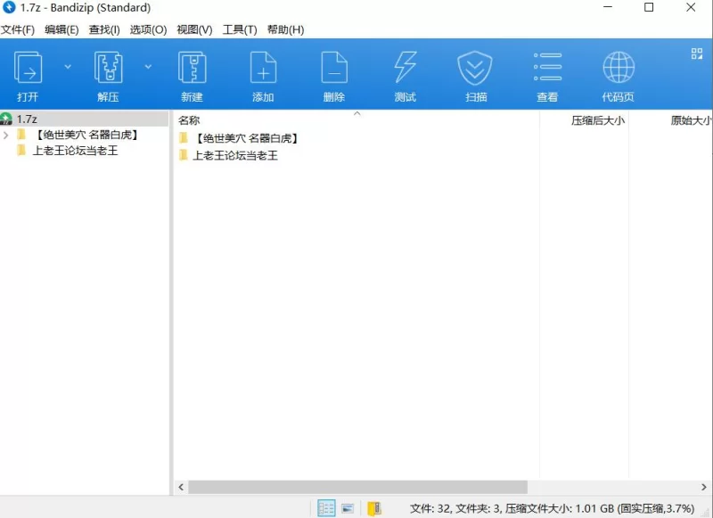Open the 文件(F) menu

(18, 29)
